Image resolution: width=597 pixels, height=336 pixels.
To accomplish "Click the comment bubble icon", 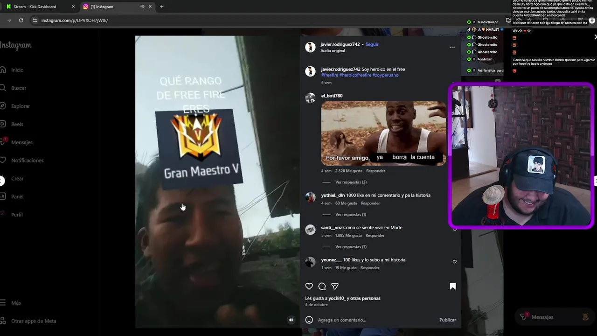I will [x=322, y=286].
